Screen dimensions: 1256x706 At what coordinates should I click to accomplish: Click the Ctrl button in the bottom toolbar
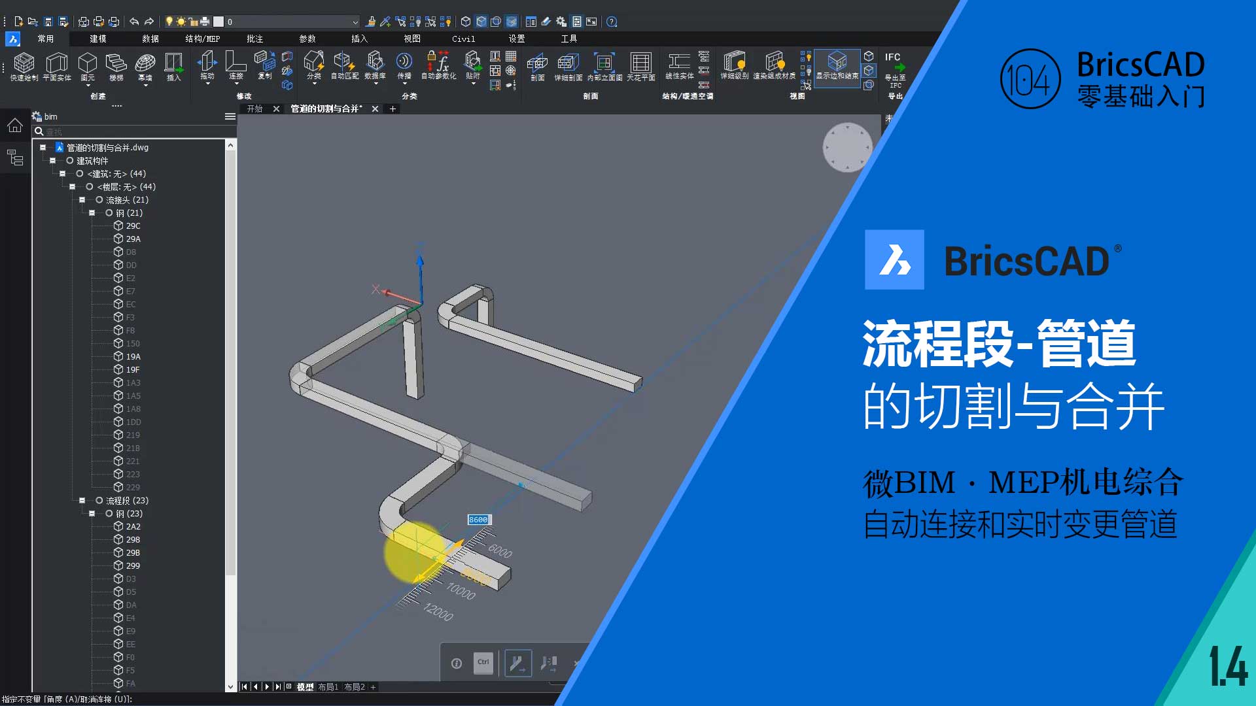click(x=483, y=663)
